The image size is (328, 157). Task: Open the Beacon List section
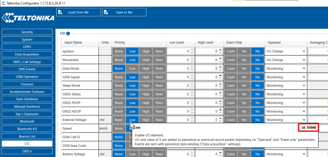click(x=27, y=136)
